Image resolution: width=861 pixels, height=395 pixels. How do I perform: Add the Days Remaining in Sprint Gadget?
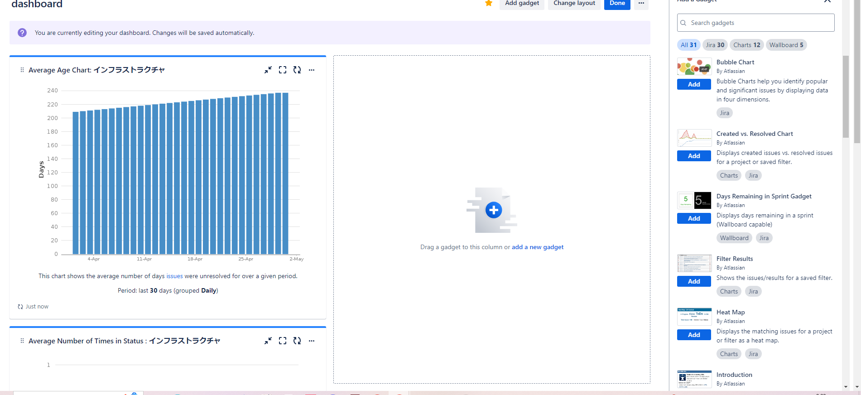694,218
